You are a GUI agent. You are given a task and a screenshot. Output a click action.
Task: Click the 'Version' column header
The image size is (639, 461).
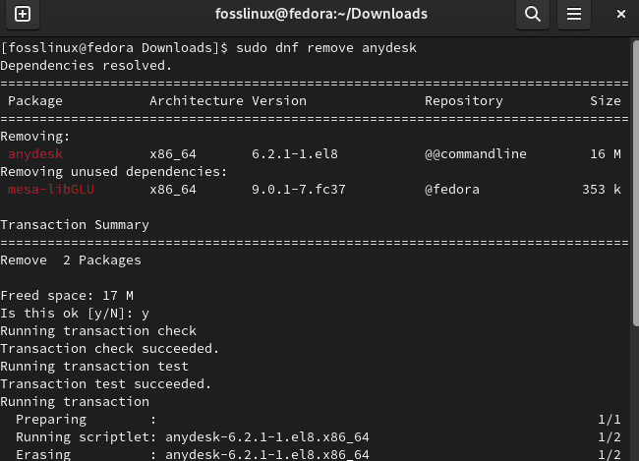[279, 101]
